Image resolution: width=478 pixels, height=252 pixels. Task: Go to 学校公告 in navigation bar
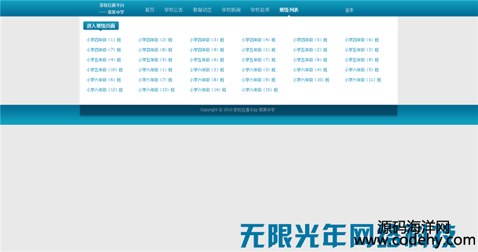173,10
